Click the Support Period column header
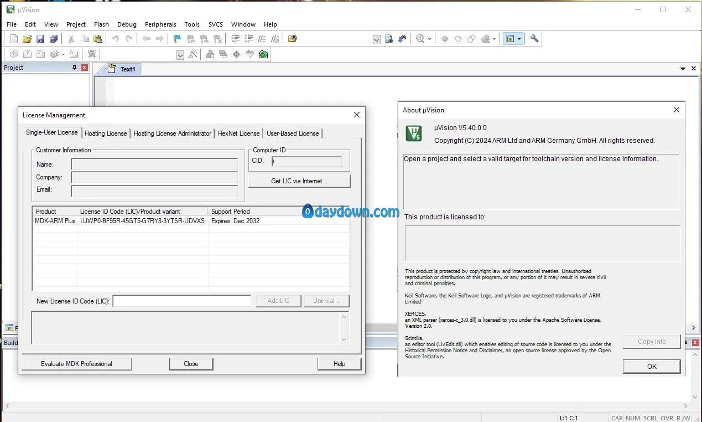This screenshot has height=422, width=702. pyautogui.click(x=278, y=212)
